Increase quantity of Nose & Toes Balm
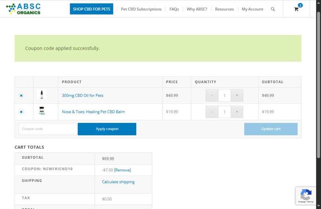Image resolution: width=321 pixels, height=209 pixels. 237,112
